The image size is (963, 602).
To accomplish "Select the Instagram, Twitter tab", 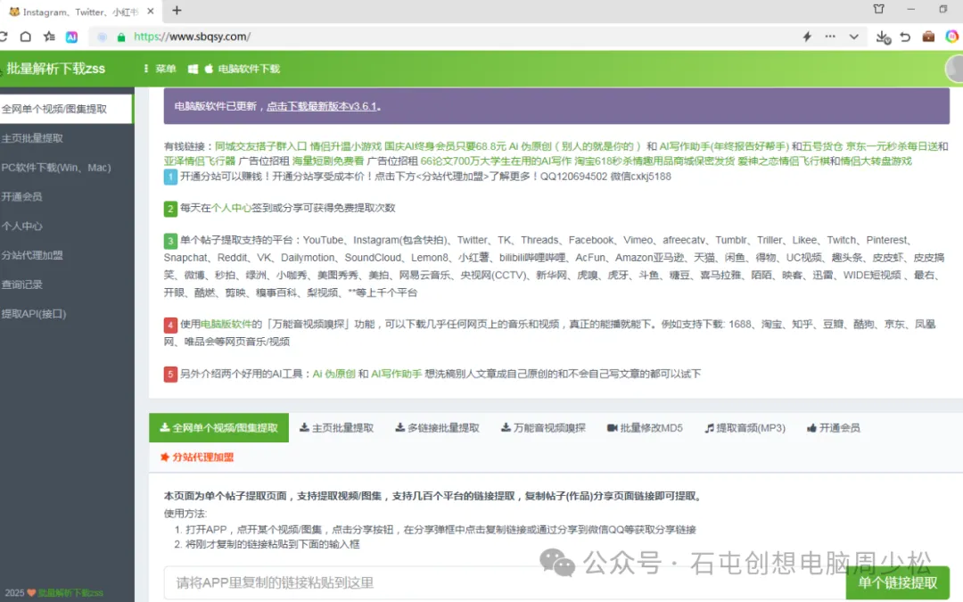I will tap(80, 12).
